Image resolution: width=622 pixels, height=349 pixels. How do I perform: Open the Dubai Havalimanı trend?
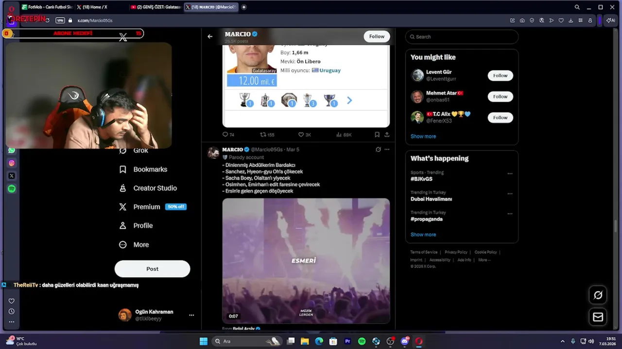[x=431, y=199]
